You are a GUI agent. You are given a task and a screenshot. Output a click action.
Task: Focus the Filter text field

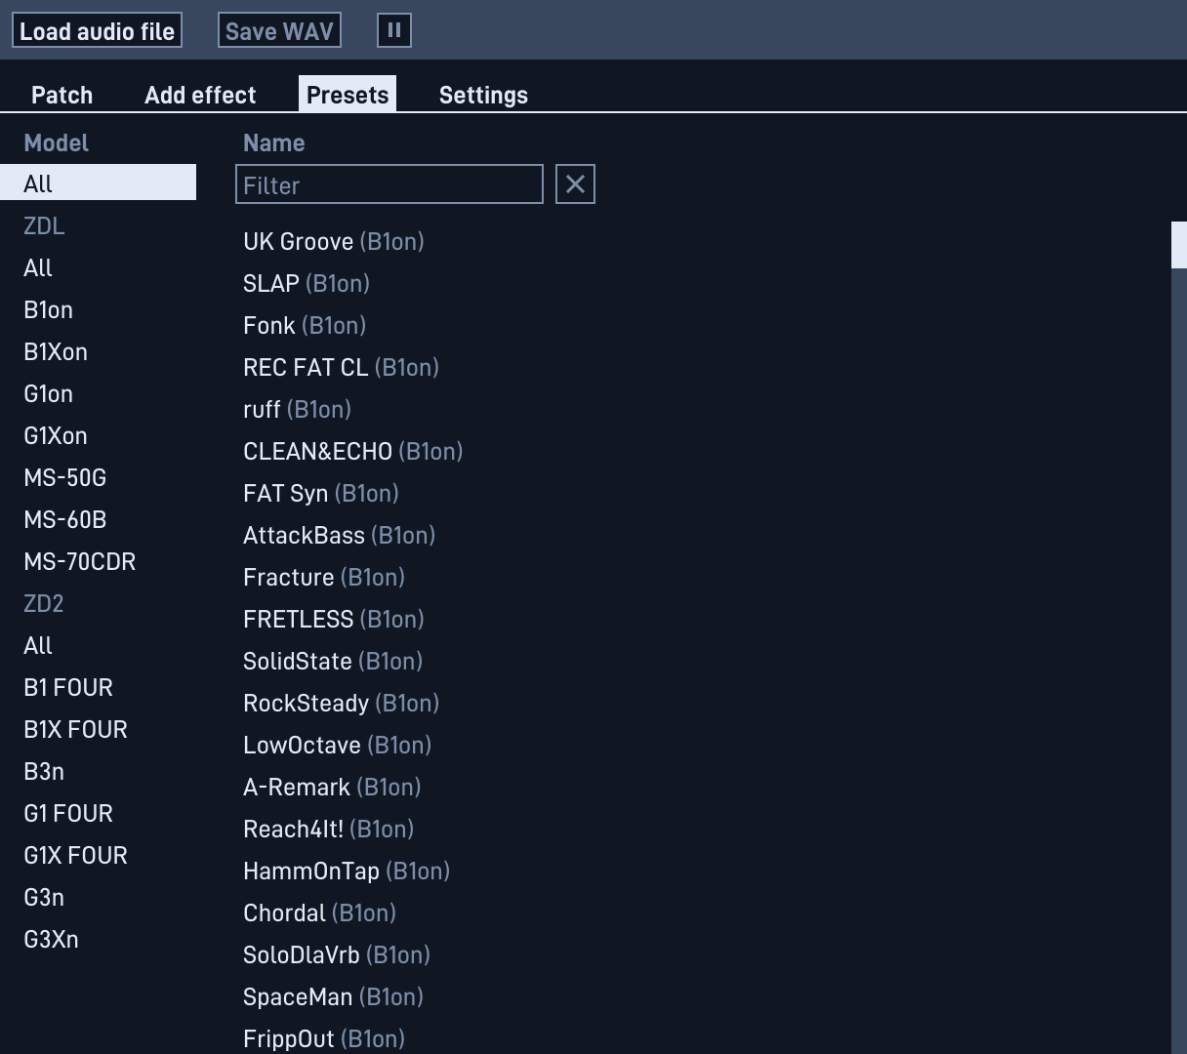389,184
